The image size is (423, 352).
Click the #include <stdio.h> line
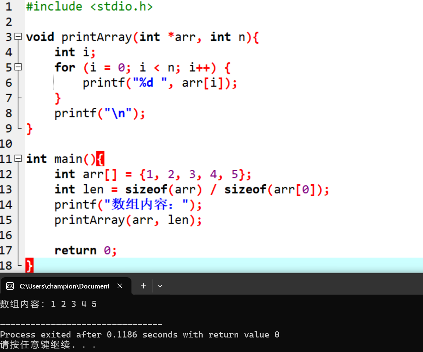tap(89, 7)
